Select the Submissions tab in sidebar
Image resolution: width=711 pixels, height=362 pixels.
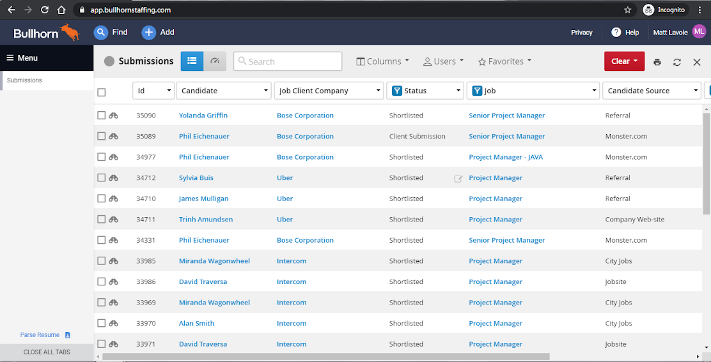[24, 80]
